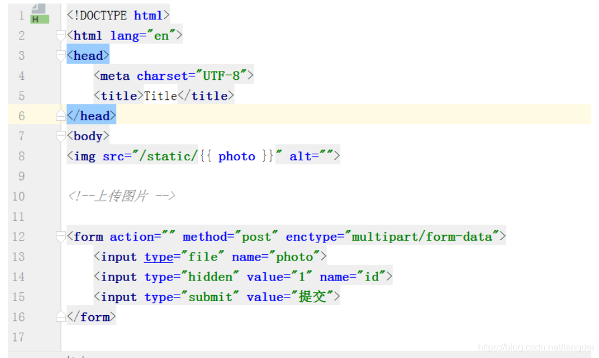
Task: Select line number 1 in gutter
Action: [x=21, y=16]
